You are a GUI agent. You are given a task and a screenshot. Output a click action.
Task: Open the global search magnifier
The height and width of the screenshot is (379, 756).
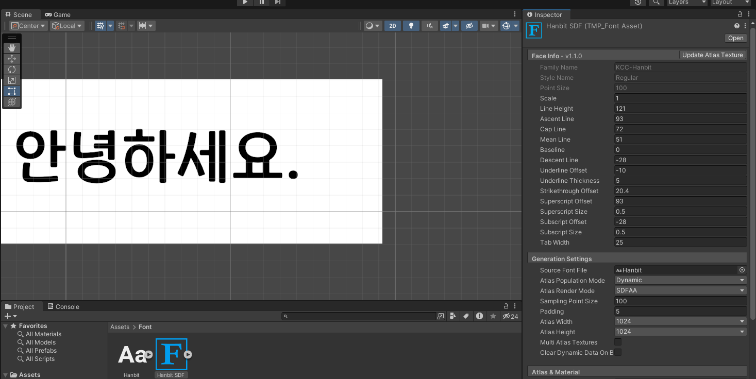click(656, 3)
